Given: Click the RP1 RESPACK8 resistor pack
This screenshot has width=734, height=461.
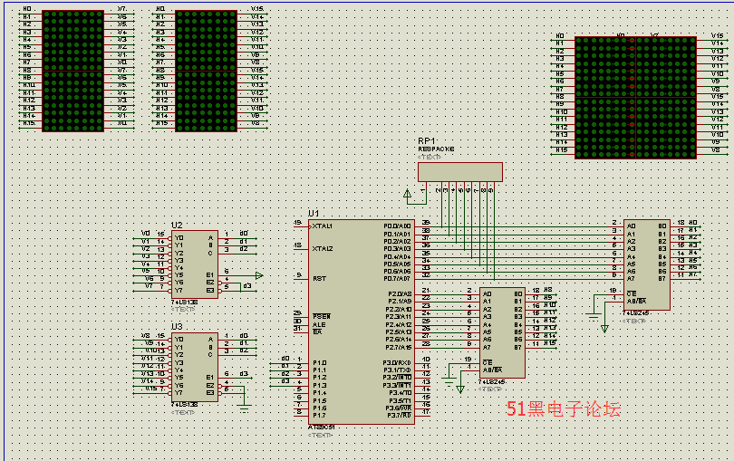Looking at the screenshot, I should tap(459, 171).
